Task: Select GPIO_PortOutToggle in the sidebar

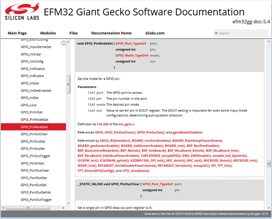Action: point(36,200)
